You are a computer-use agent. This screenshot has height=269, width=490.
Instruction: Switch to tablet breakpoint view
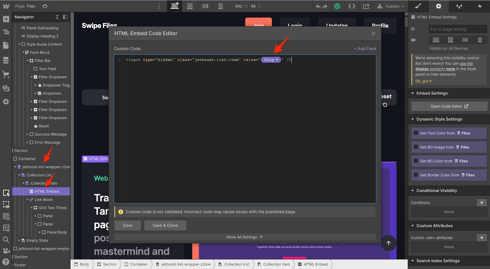190,6
